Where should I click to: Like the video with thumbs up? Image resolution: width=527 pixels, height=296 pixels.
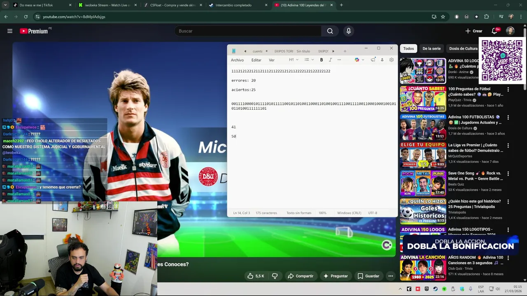coord(256,276)
